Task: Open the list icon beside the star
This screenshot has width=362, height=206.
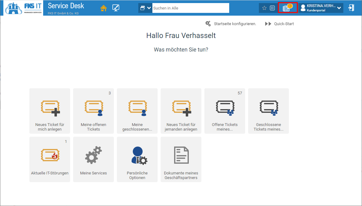Action: (x=272, y=8)
